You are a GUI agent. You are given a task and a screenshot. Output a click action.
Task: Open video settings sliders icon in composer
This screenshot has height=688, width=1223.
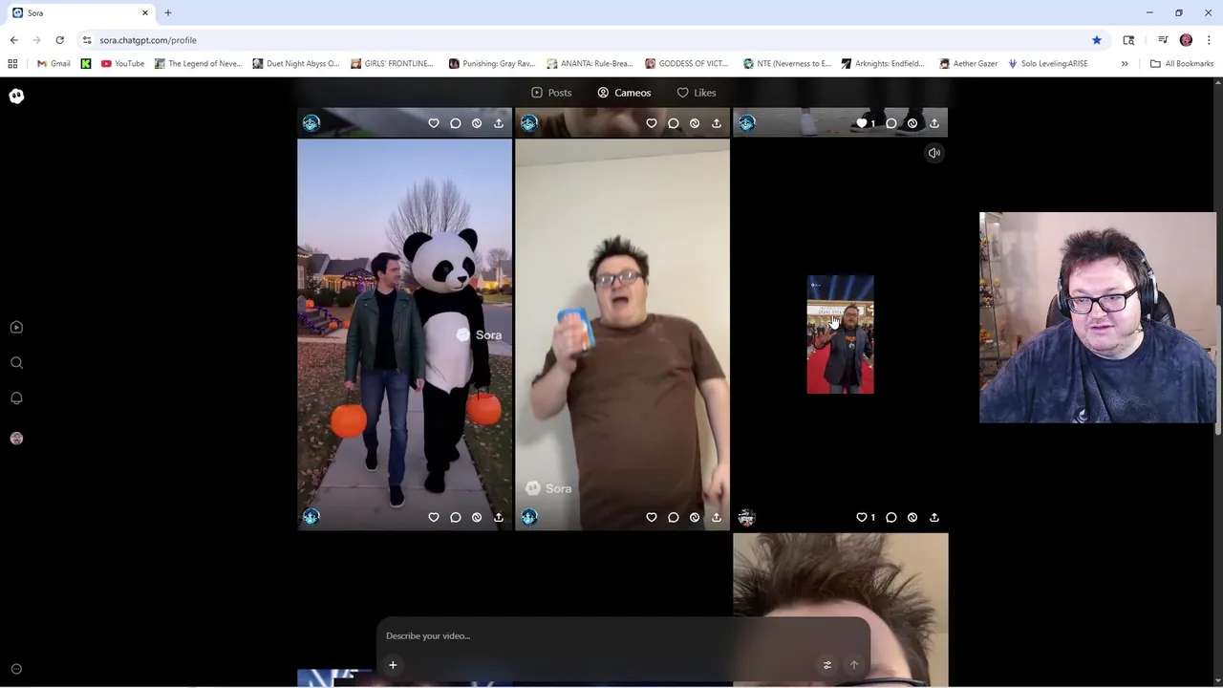coord(827,665)
